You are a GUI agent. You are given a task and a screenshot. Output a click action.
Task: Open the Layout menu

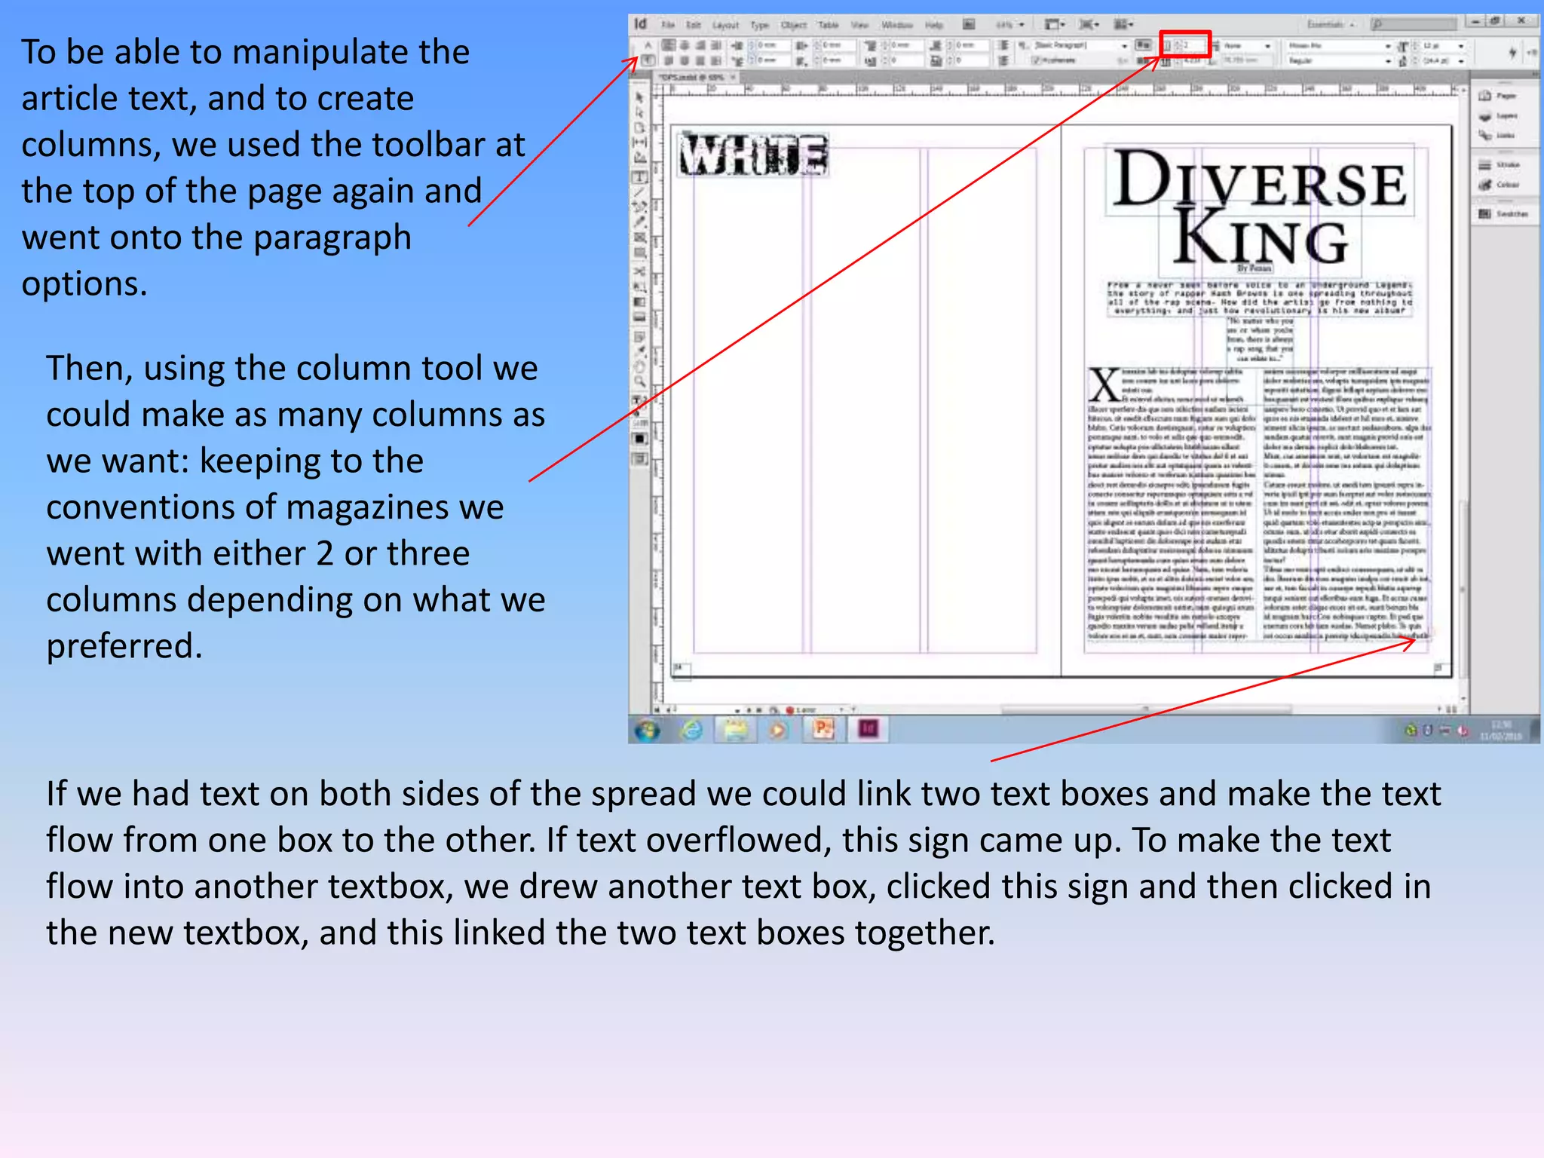pos(725,25)
